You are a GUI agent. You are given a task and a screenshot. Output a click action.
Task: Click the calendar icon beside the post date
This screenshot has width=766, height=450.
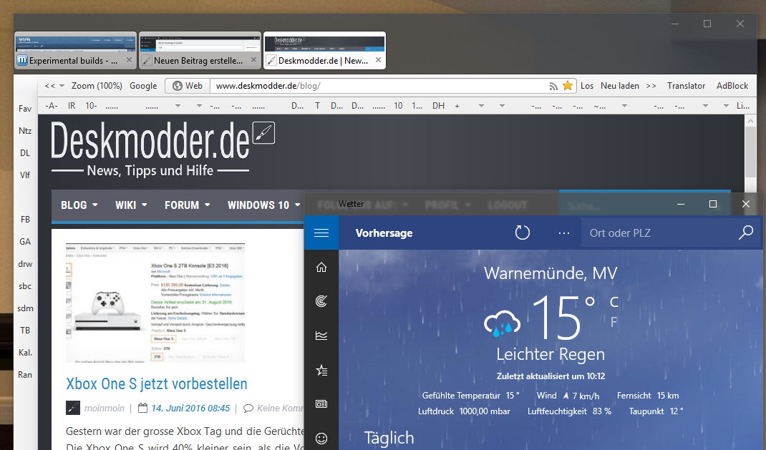click(x=142, y=408)
